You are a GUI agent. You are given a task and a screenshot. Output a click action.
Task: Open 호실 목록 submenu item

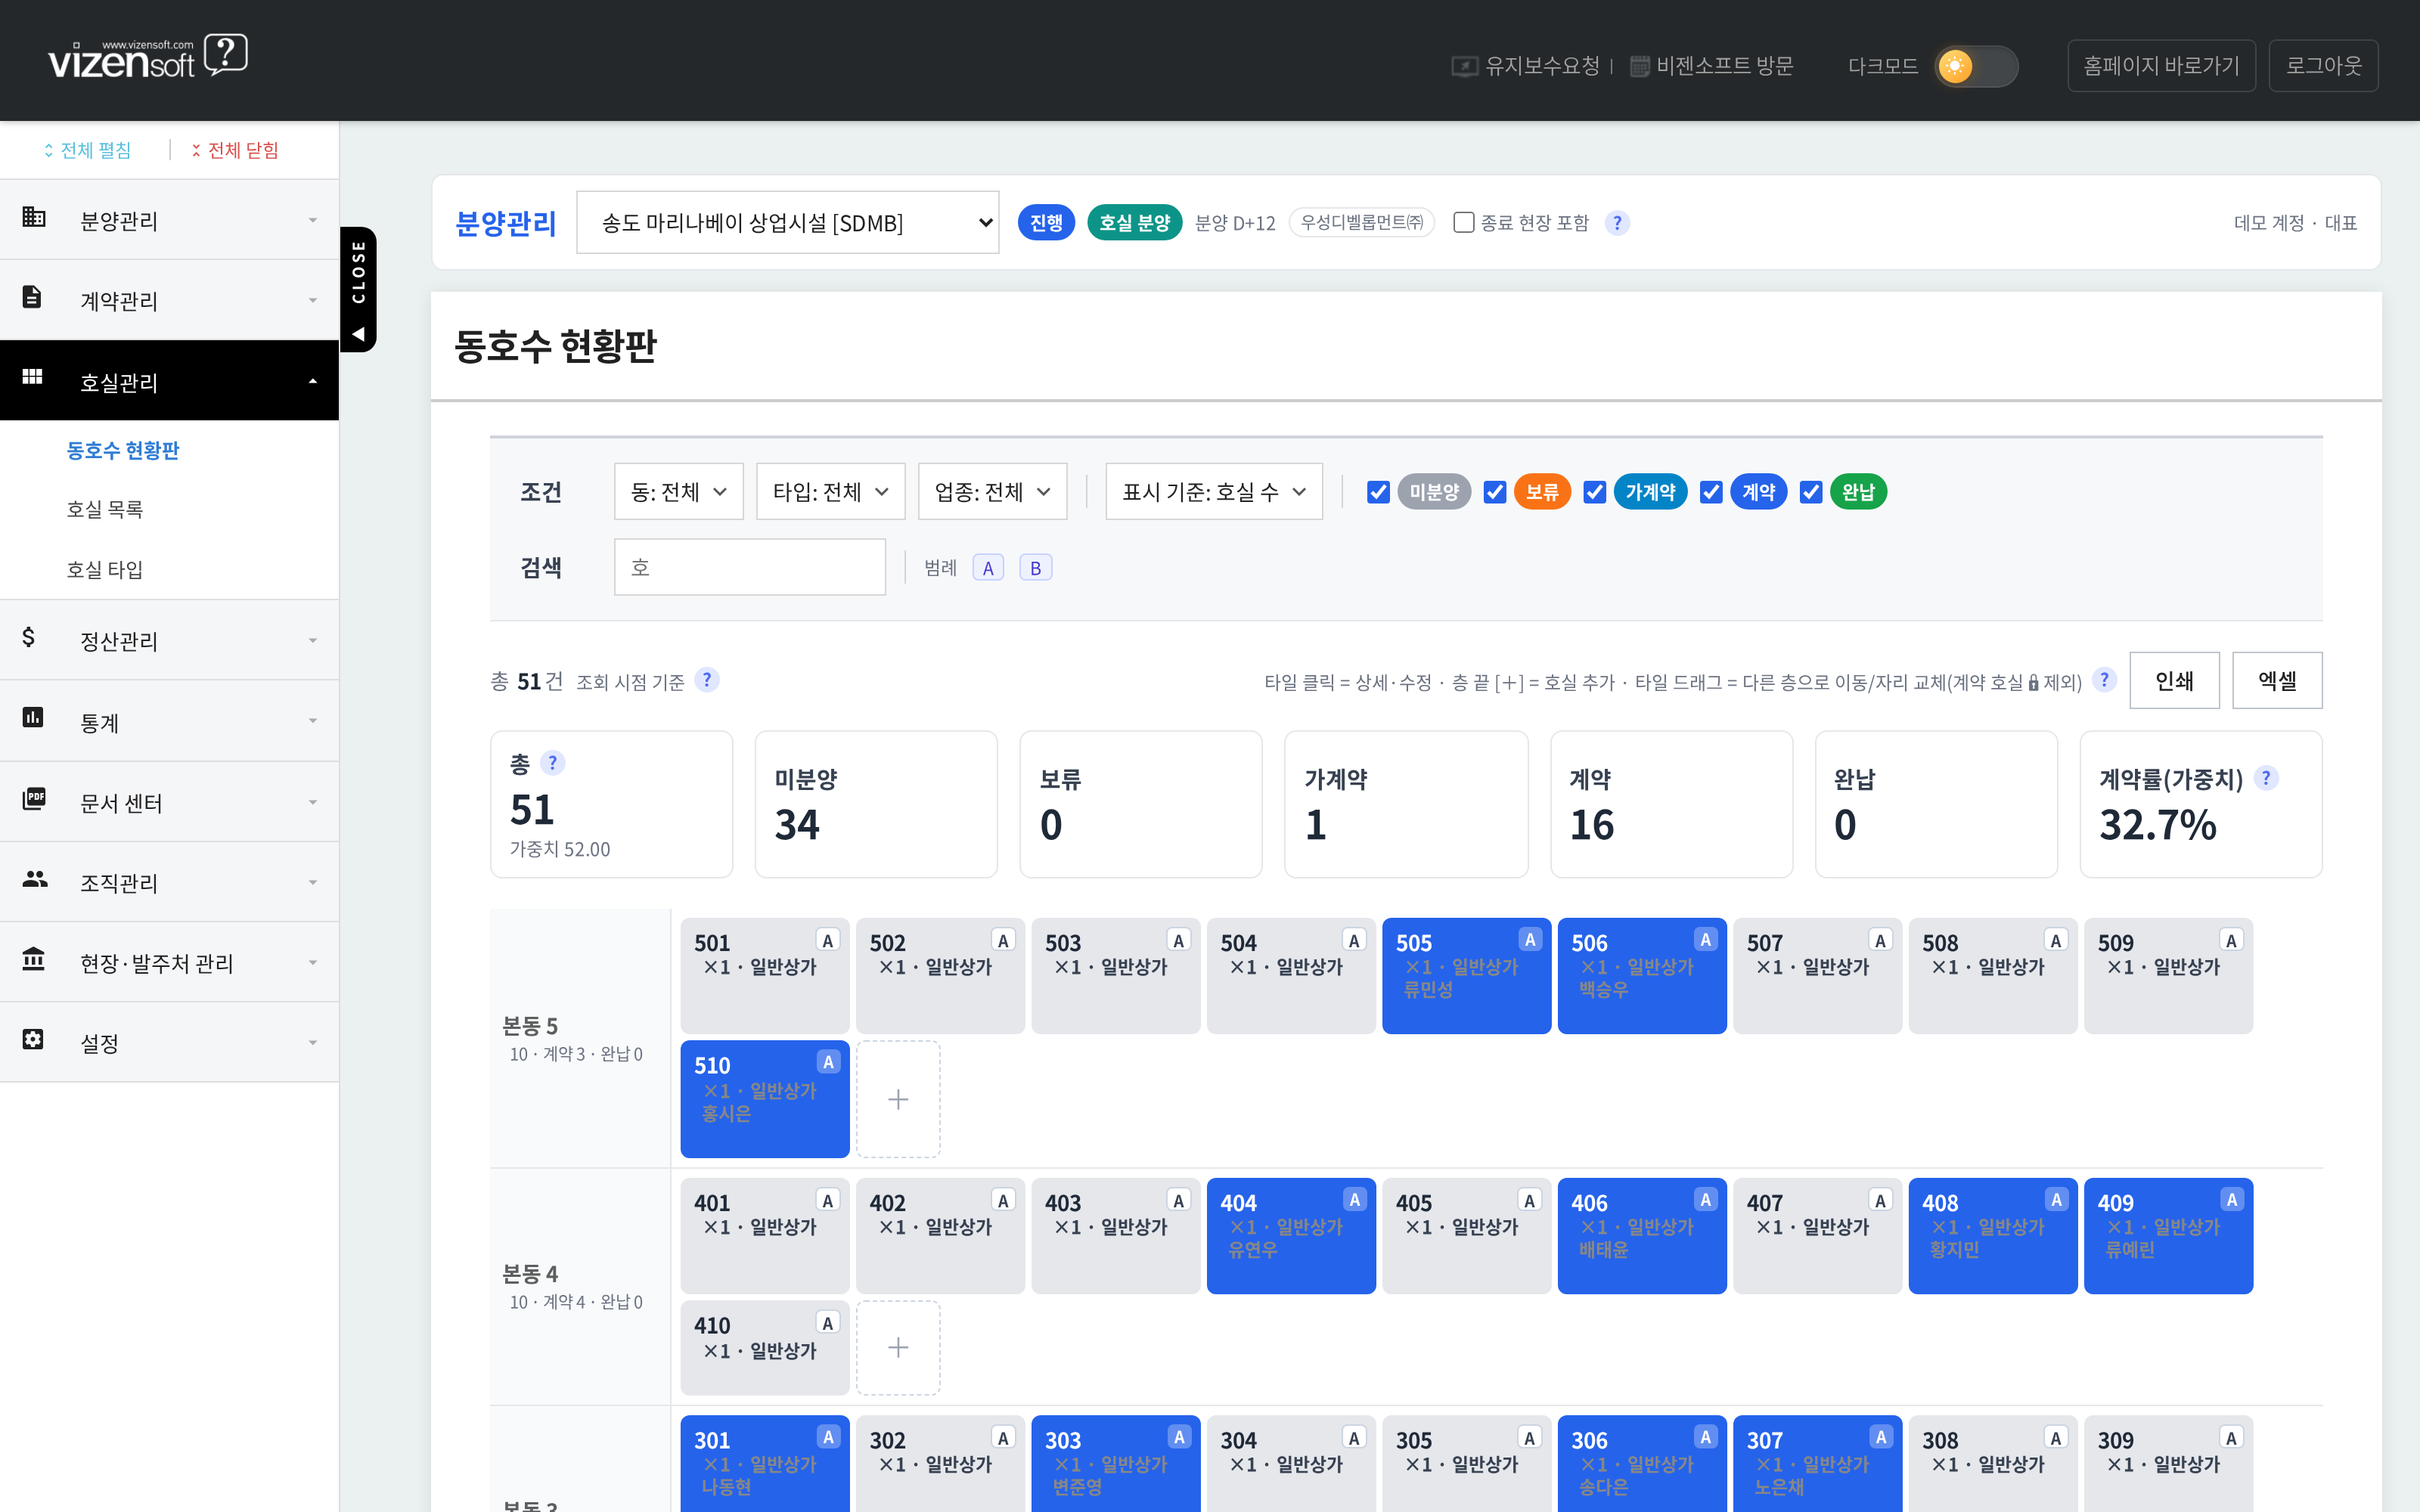pyautogui.click(x=105, y=509)
